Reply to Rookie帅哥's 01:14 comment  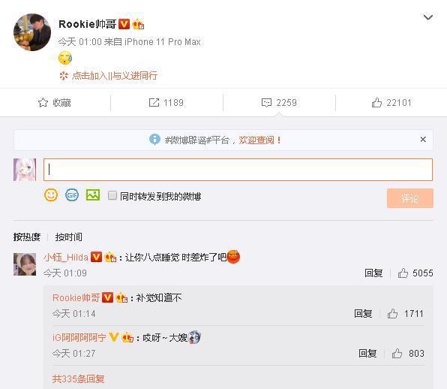coord(363,314)
